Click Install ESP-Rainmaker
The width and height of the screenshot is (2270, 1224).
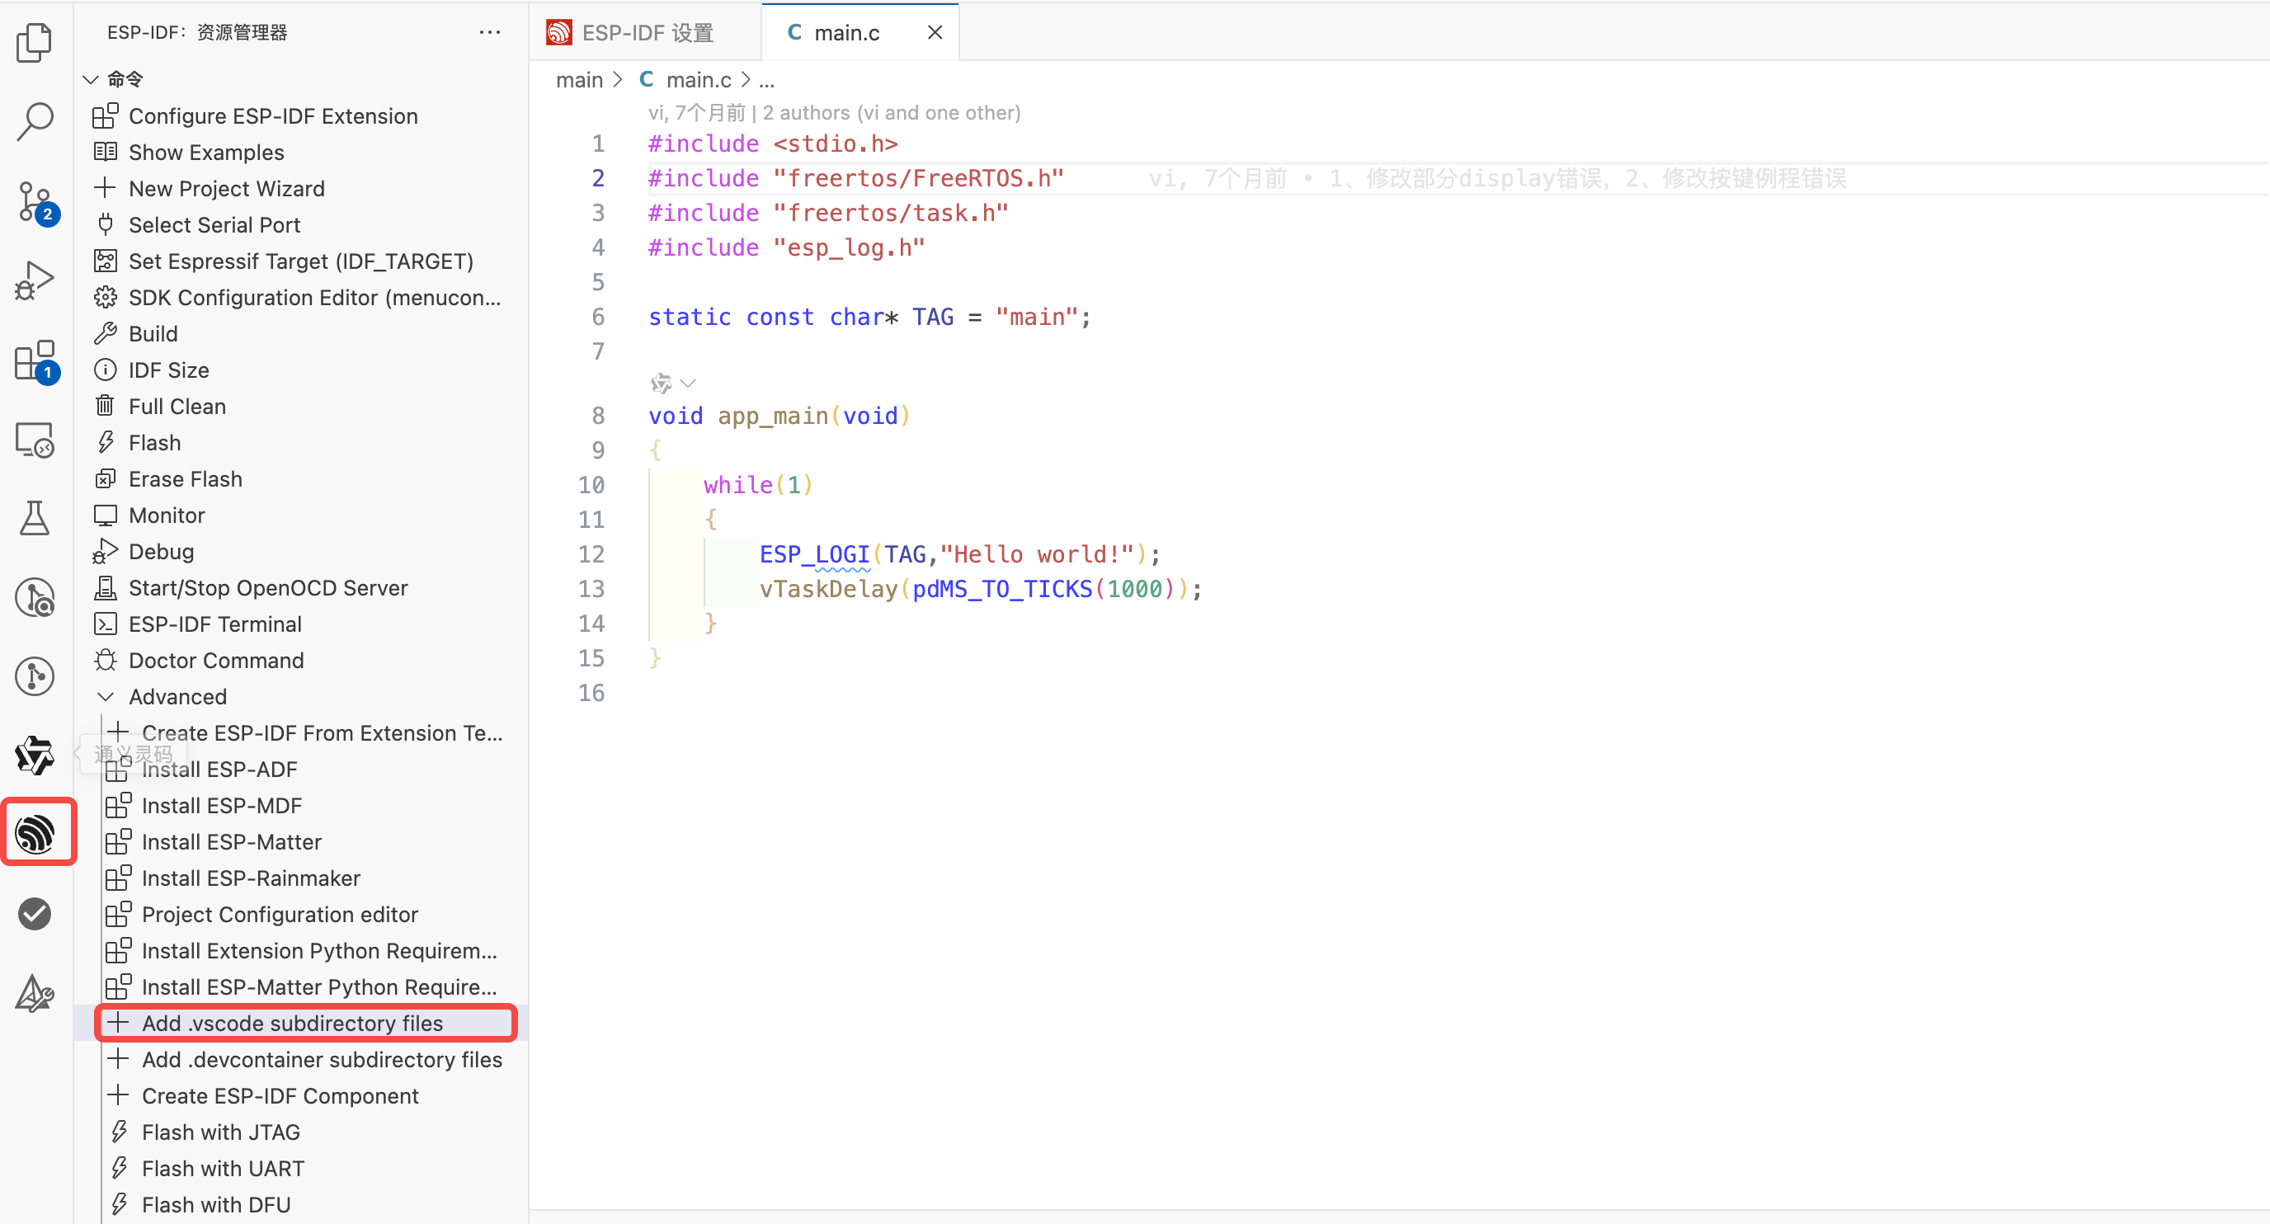coord(250,878)
